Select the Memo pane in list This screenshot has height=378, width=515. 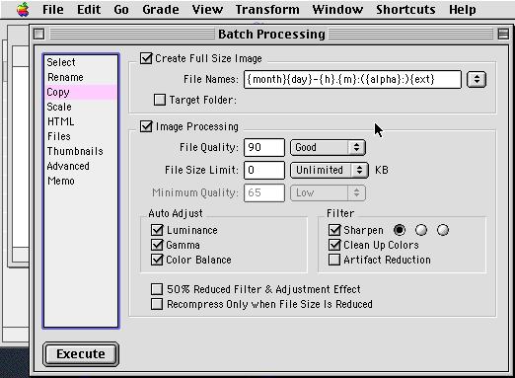pyautogui.click(x=81, y=181)
